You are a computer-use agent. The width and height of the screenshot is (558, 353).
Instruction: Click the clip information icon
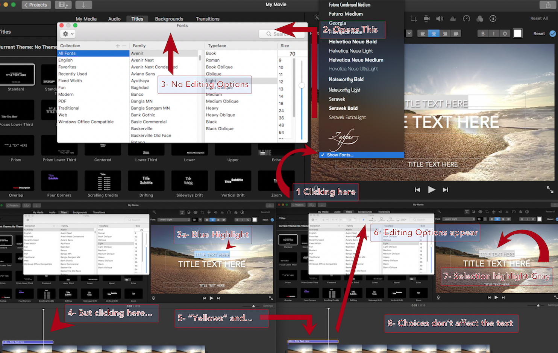click(x=493, y=18)
